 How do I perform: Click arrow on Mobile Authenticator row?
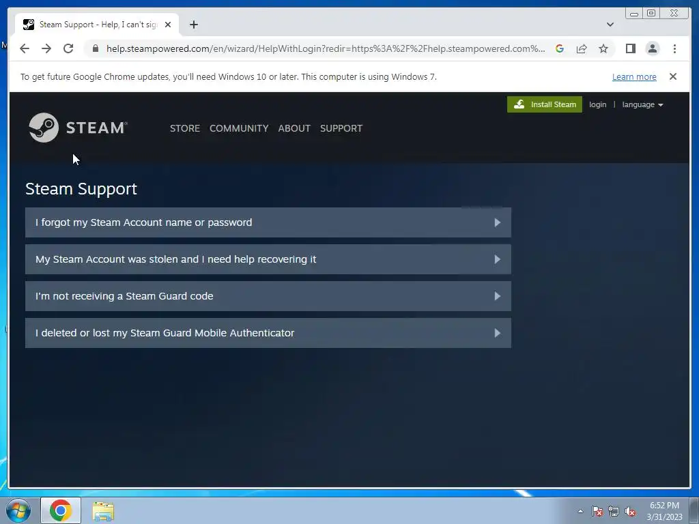(498, 333)
